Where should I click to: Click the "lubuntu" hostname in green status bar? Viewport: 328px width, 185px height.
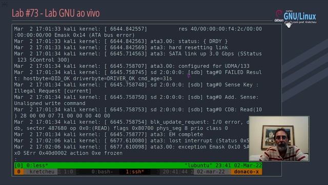tap(198, 165)
